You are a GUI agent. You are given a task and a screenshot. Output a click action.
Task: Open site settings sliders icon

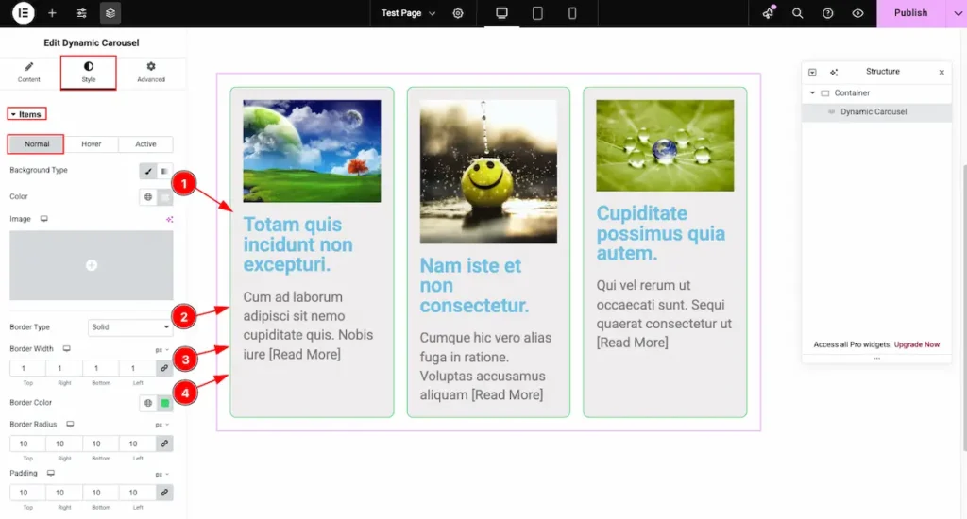click(82, 13)
